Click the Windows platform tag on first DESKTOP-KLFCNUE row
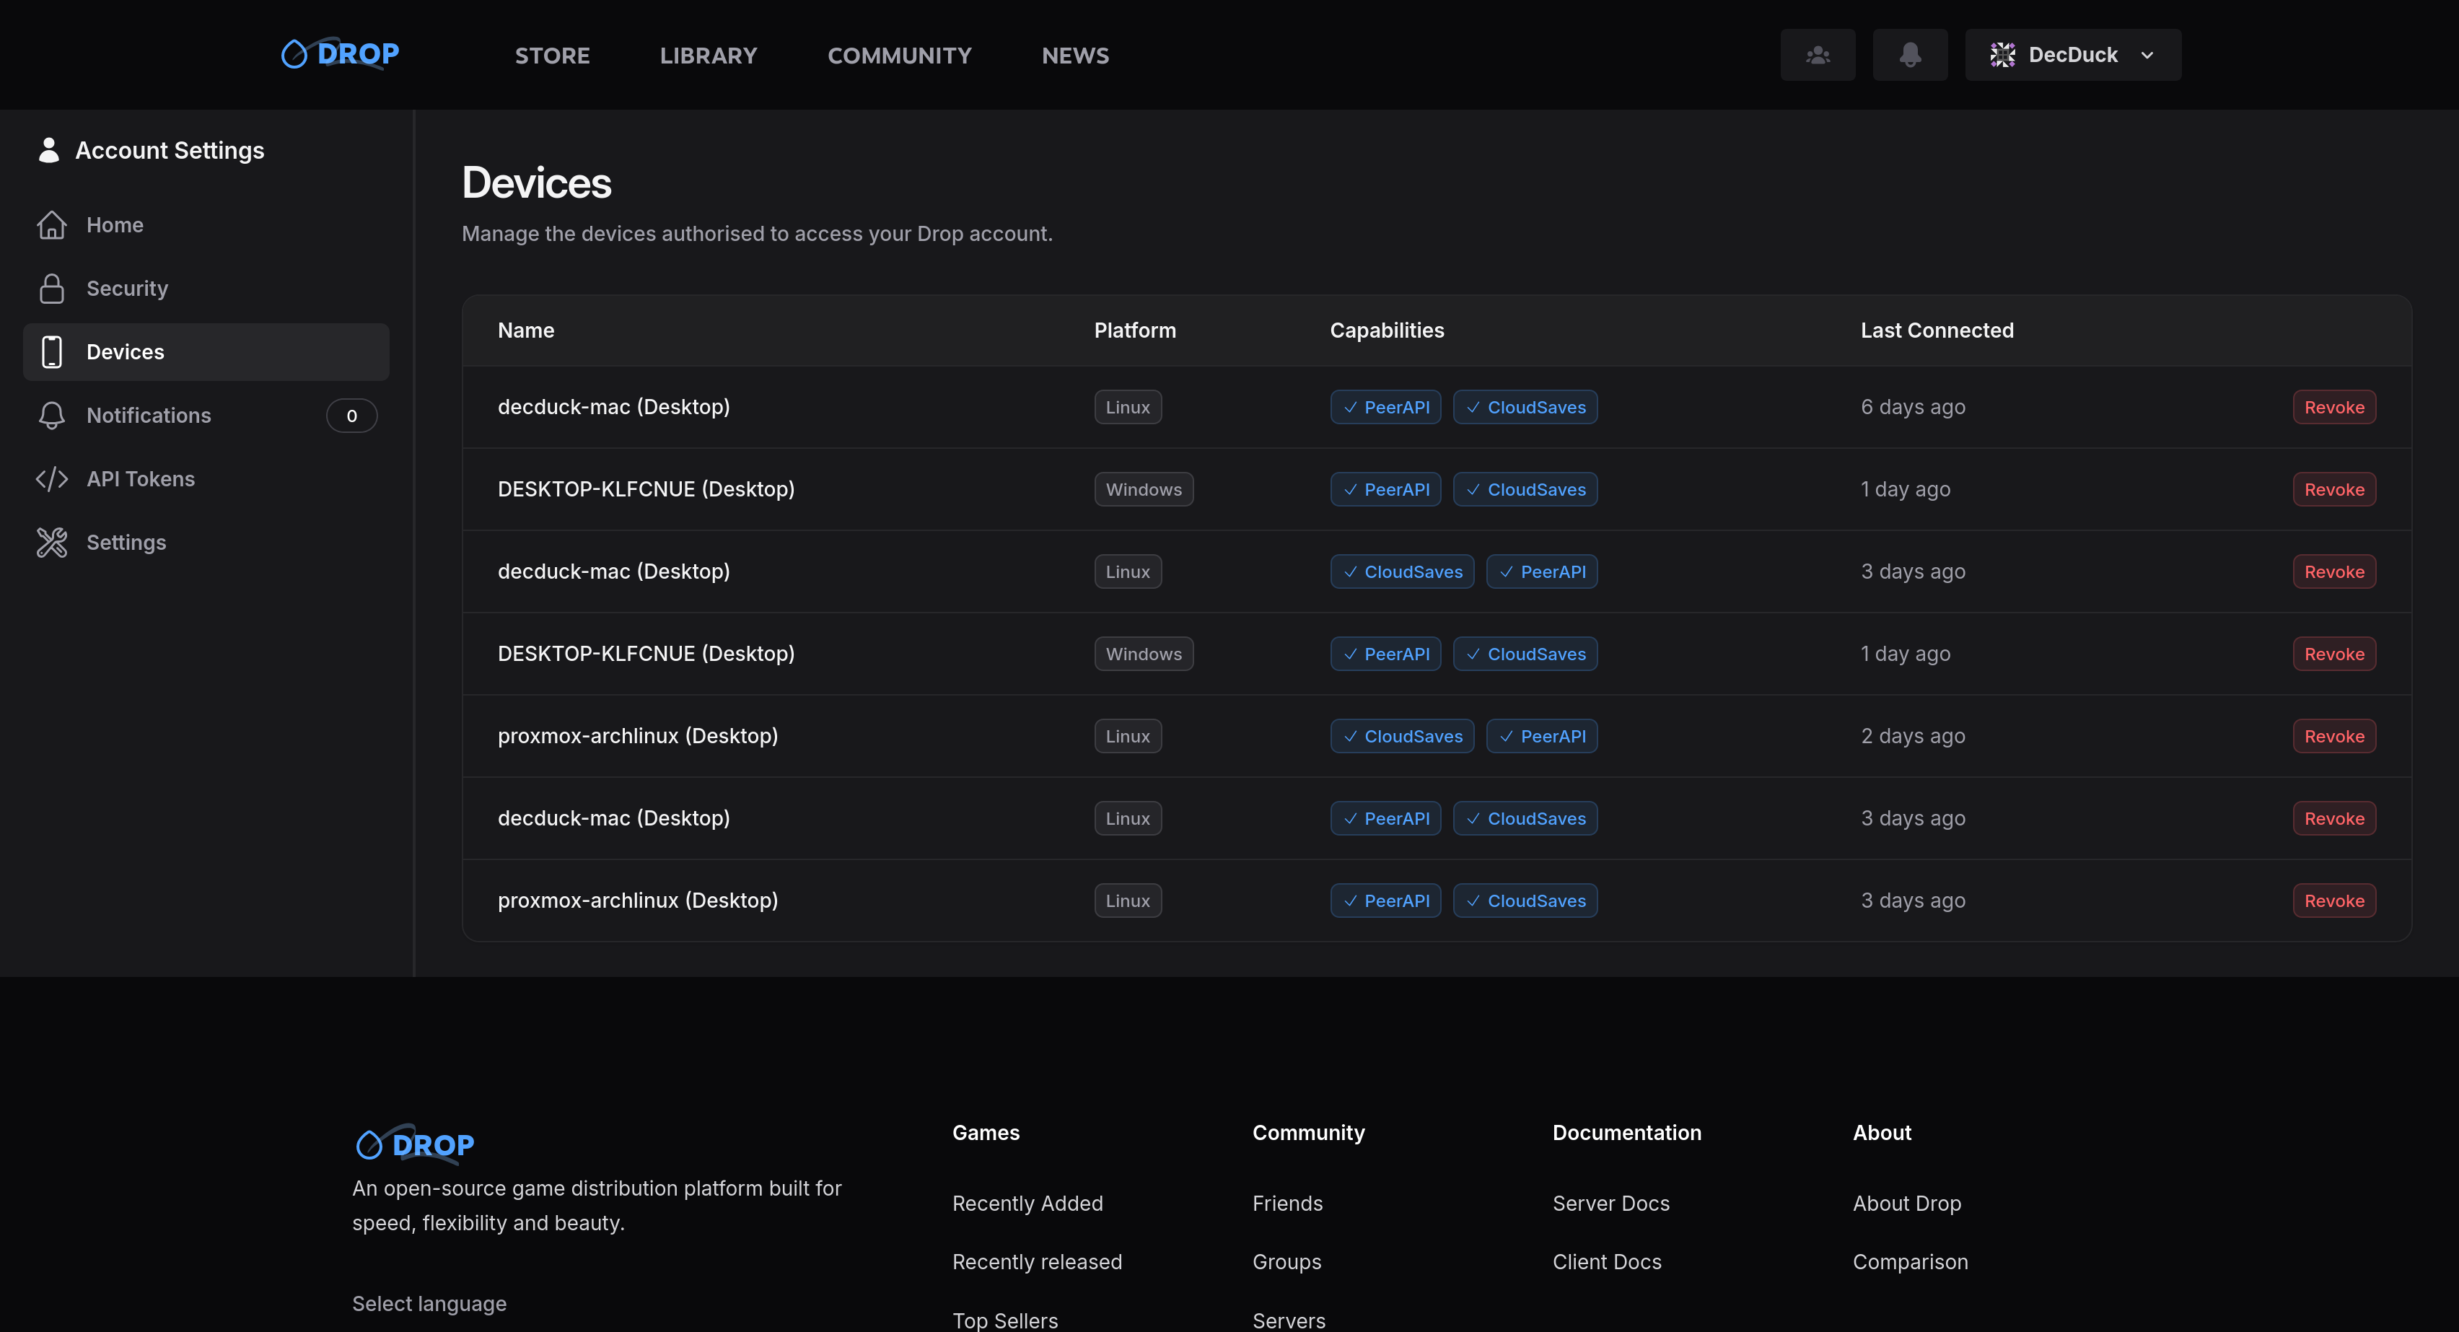Screen dimensions: 2459x1332 [x=1143, y=489]
